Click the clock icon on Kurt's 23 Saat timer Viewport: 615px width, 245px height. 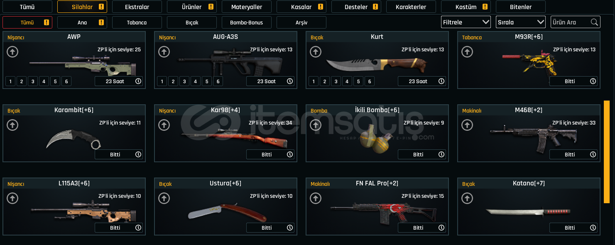tap(441, 81)
